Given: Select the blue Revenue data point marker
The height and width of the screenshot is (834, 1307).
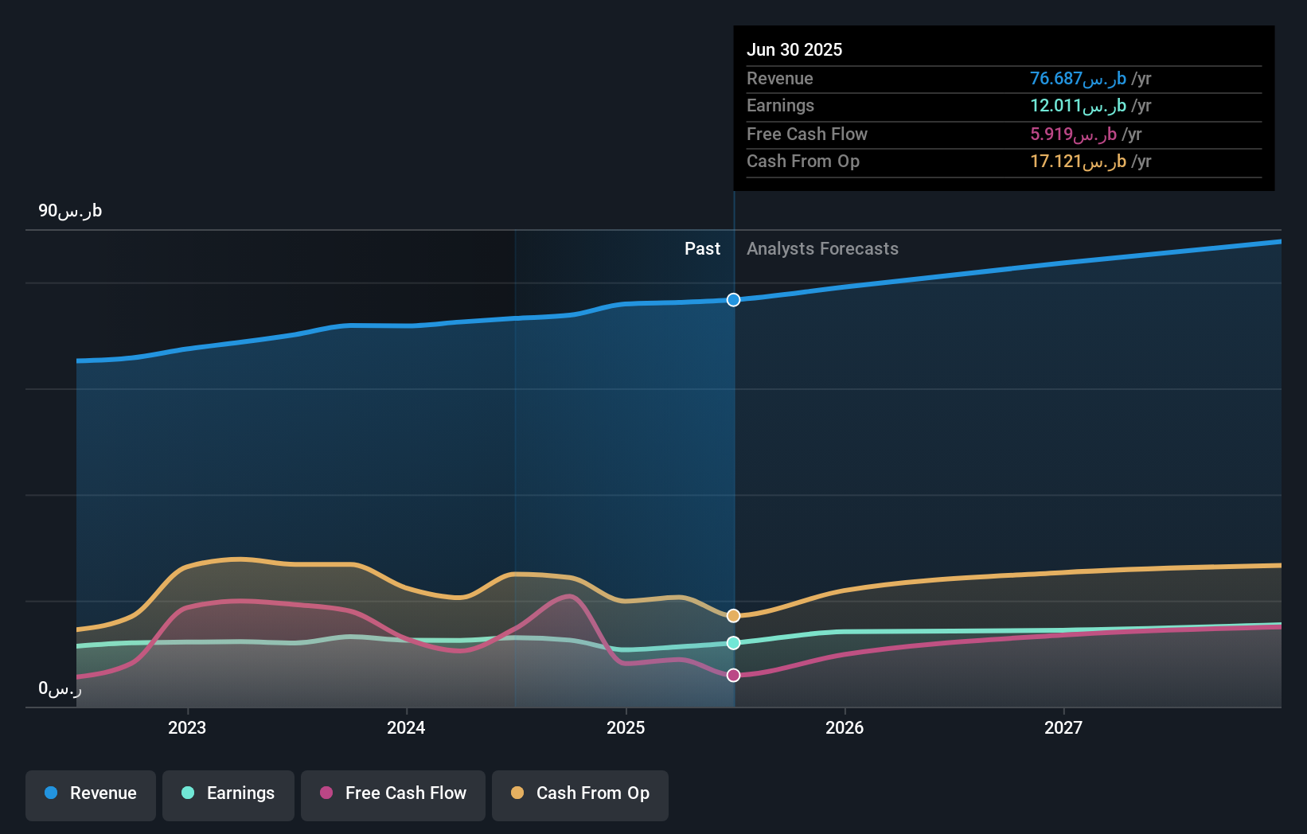Looking at the screenshot, I should 733,300.
